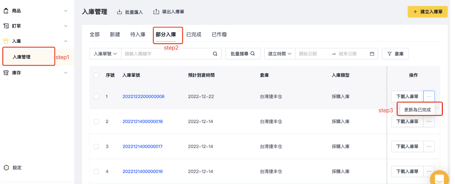Switch to the 已完成 tab

[x=194, y=34]
